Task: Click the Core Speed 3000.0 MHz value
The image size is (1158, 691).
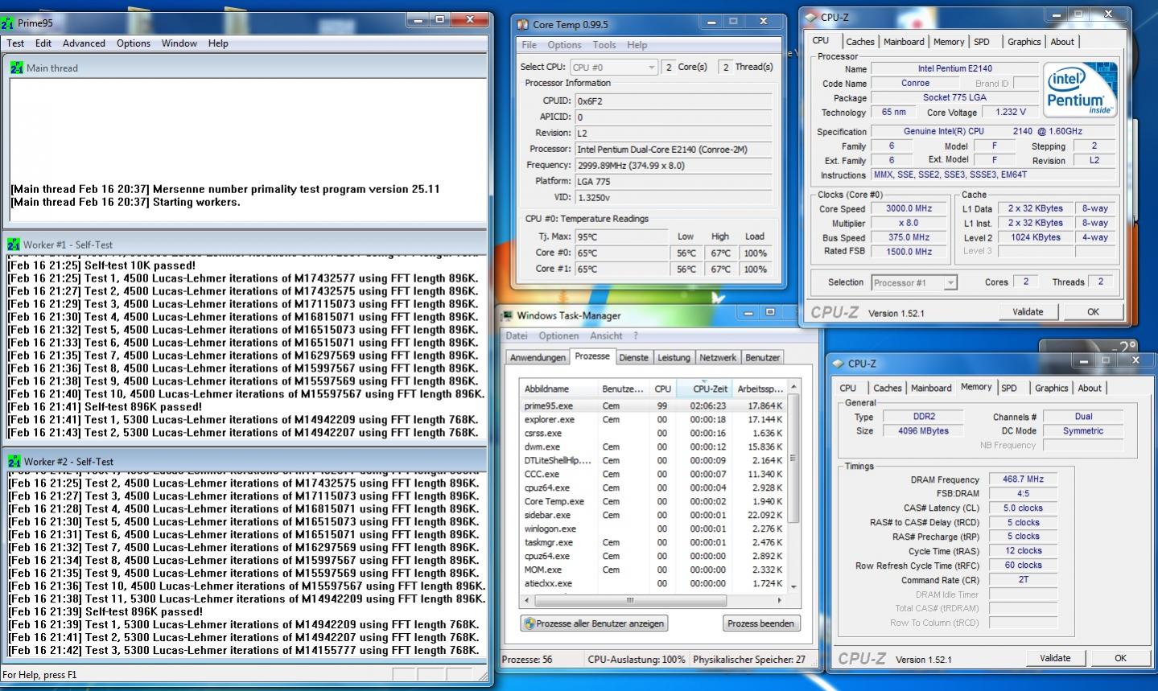Action: point(909,208)
